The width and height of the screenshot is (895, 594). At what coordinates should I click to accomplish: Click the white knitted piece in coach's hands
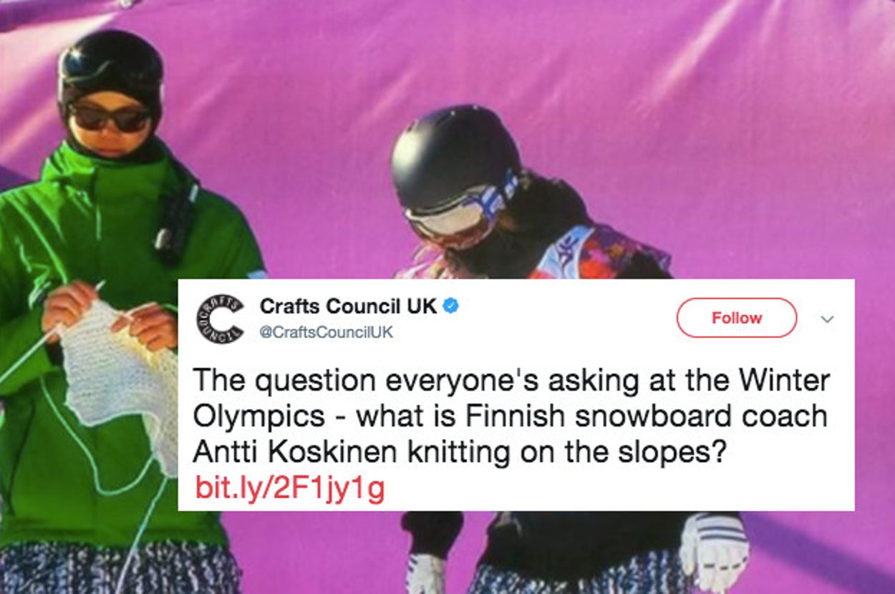click(118, 379)
